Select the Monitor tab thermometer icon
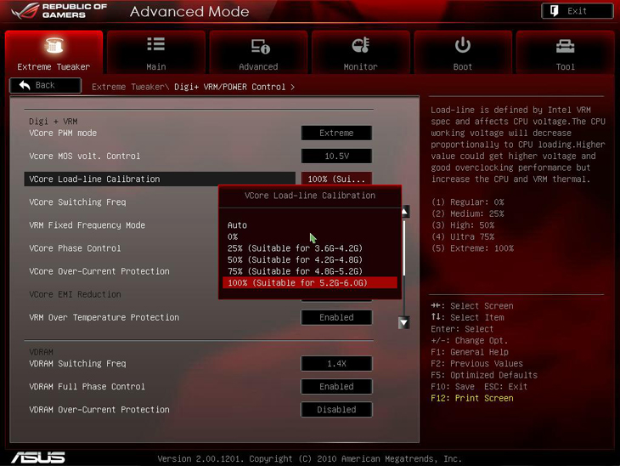 (360, 46)
